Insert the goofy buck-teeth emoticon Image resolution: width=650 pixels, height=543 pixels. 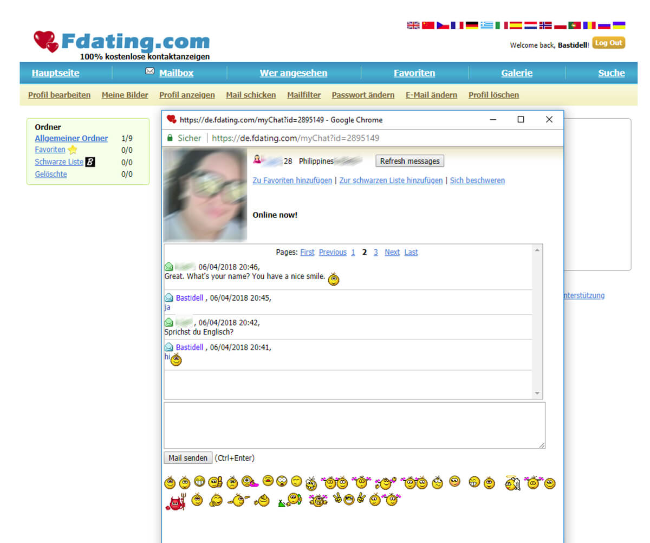point(311,484)
